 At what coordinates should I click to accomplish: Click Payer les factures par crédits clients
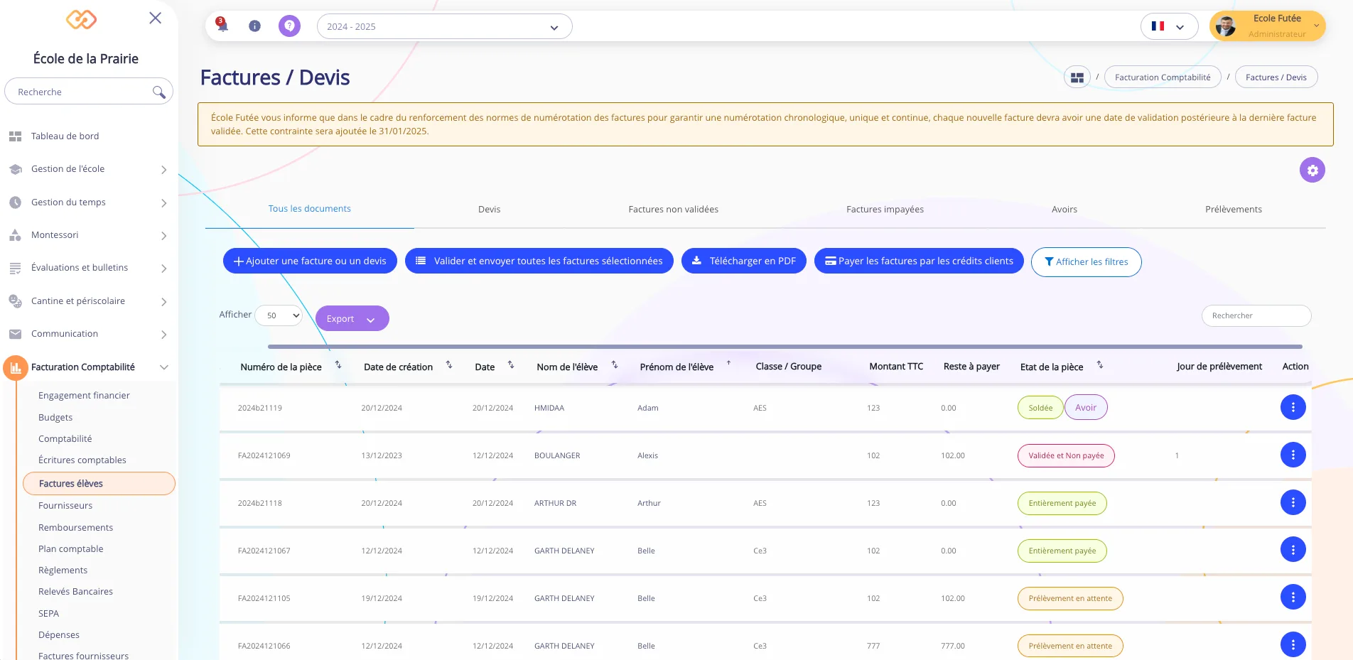pyautogui.click(x=919, y=261)
